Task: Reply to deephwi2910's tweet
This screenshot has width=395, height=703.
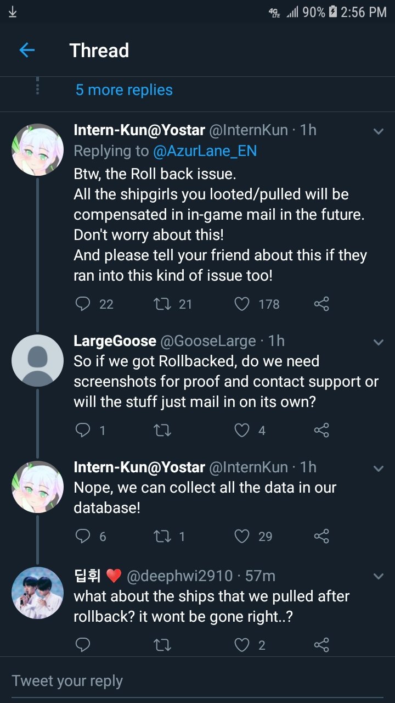Action: pyautogui.click(x=83, y=645)
